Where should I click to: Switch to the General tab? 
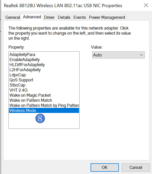[x=12, y=17]
